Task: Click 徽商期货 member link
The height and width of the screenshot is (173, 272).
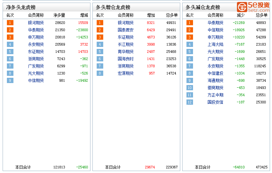Action: click(215, 88)
